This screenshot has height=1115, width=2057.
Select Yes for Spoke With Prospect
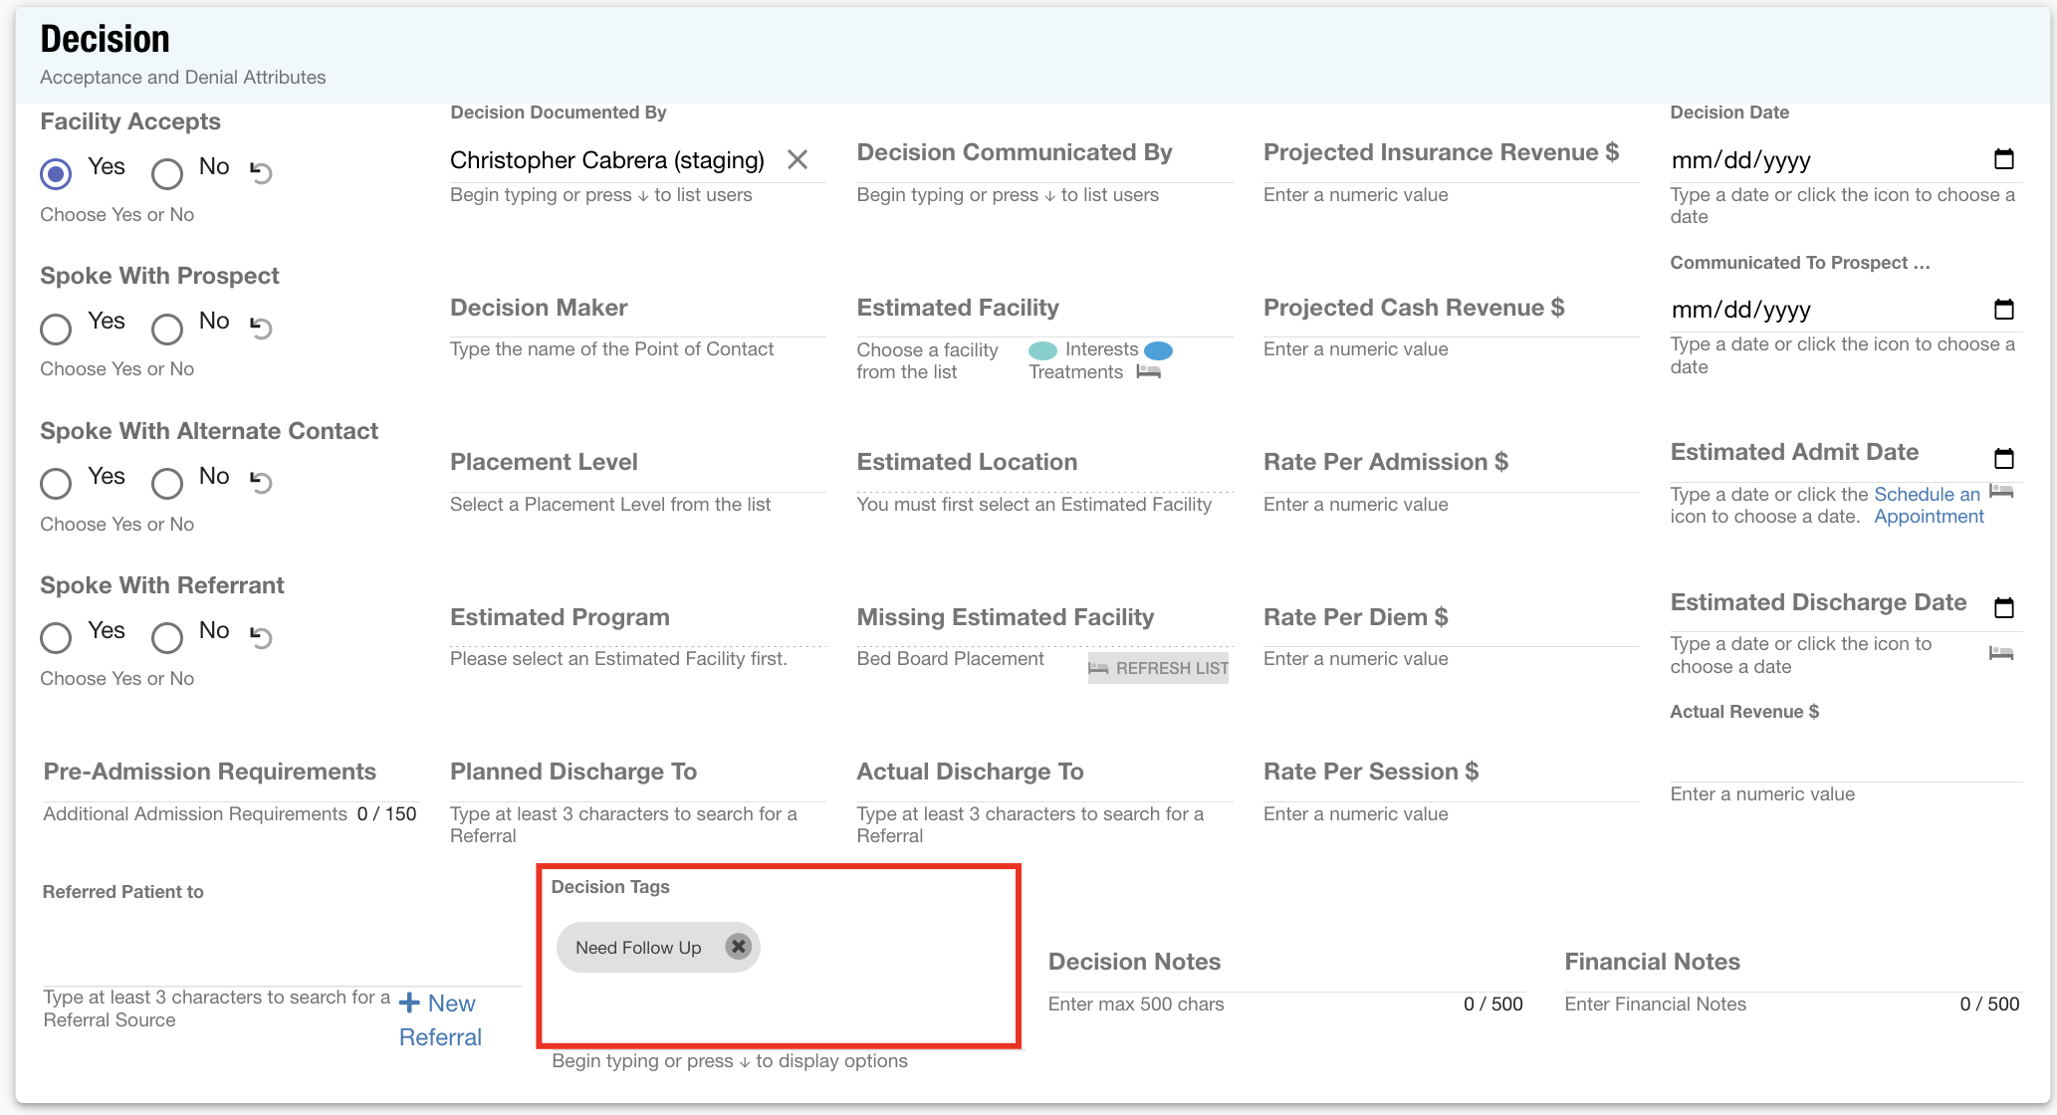click(x=56, y=329)
